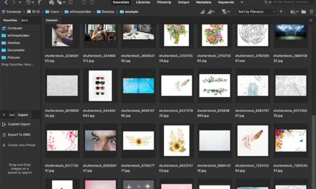Click the trash delete icon in toolbar
Image resolution: width=316 pixels, height=189 pixels.
click(310, 11)
